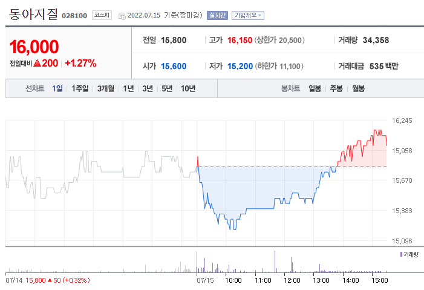
Task: Click the open price 15,600
Action: pyautogui.click(x=174, y=67)
